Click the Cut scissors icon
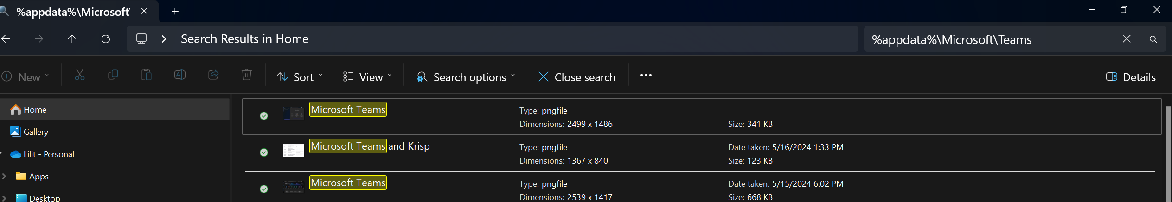The width and height of the screenshot is (1172, 202). coord(80,75)
